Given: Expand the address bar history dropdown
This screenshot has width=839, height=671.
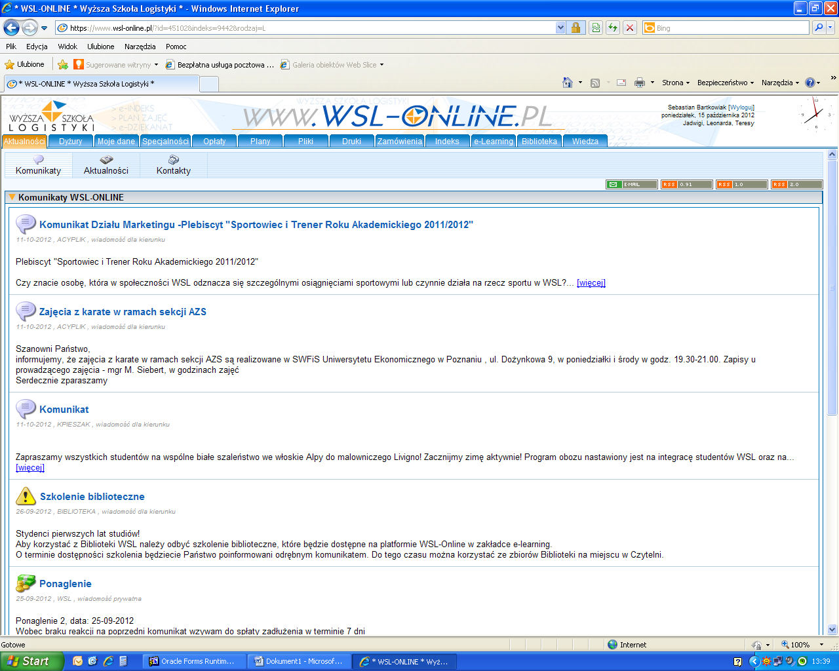Looking at the screenshot, I should pyautogui.click(x=560, y=28).
